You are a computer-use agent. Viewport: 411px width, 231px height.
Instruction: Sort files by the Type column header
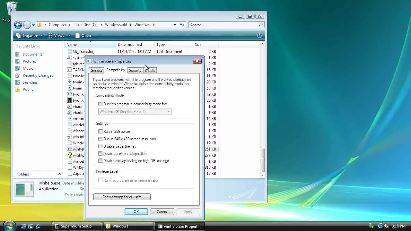coord(173,45)
